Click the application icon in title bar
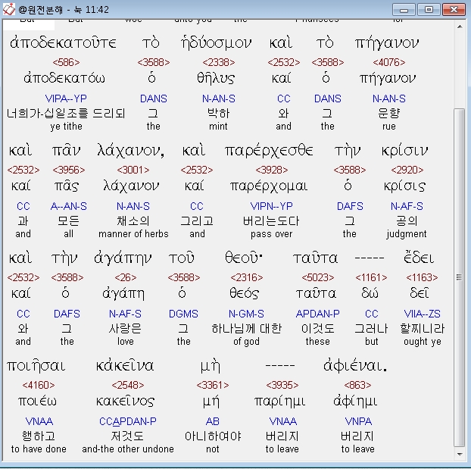 click(9, 9)
